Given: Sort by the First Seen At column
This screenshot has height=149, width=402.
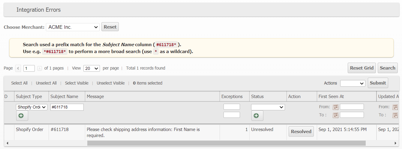Looking at the screenshot, I should [x=331, y=97].
